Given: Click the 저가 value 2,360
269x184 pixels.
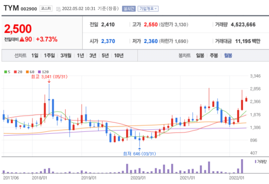Looking at the screenshot, I should [151, 41].
